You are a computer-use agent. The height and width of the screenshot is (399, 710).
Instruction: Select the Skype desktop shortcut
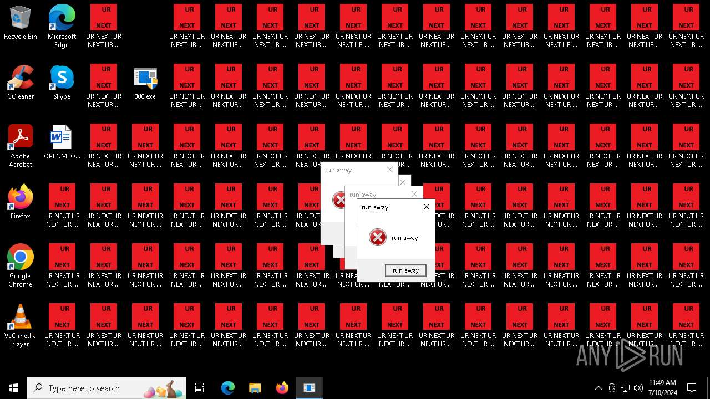62,83
